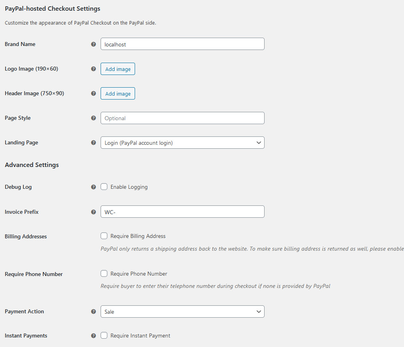
Task: Click Landing Page help icon
Action: point(93,143)
